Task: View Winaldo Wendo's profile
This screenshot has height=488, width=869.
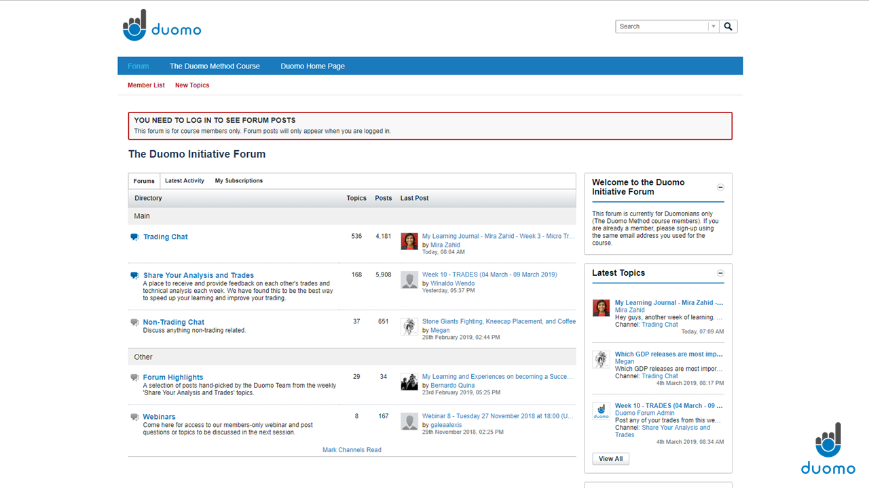Action: tap(453, 283)
